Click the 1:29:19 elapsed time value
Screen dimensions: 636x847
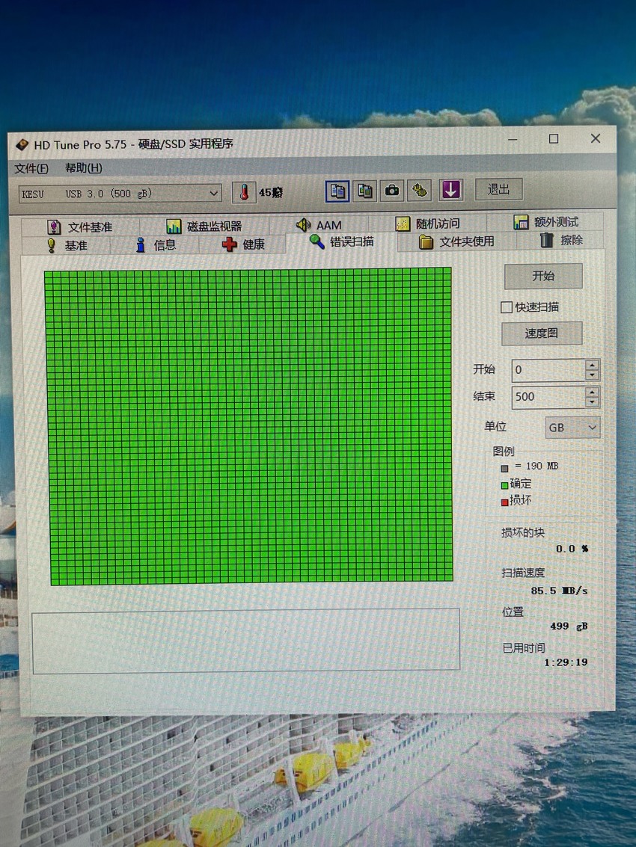566,662
